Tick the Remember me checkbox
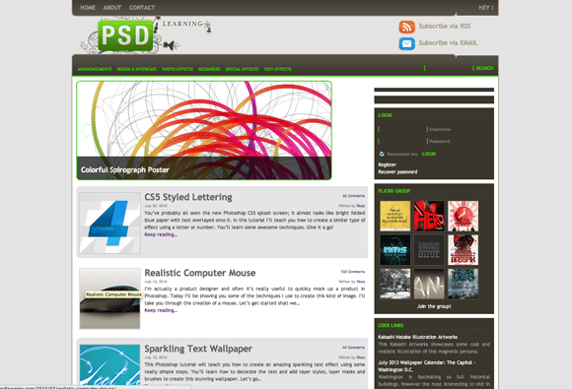This screenshot has width=572, height=389. 382,154
